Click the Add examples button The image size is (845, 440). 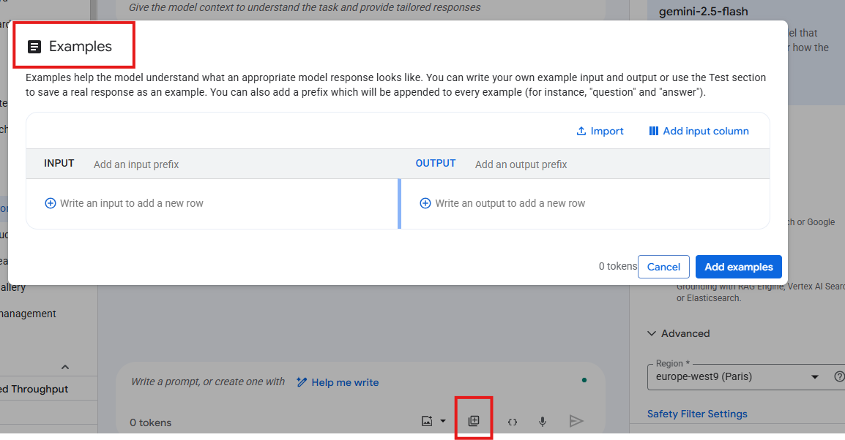[x=738, y=267]
